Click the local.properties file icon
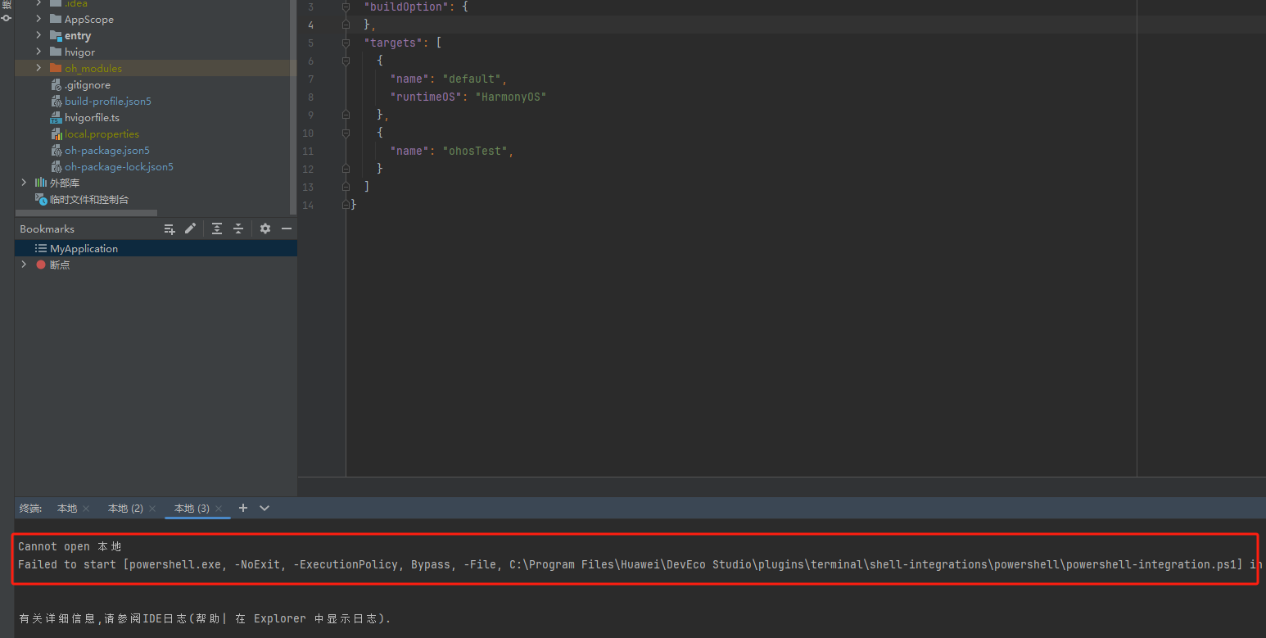Image resolution: width=1266 pixels, height=638 pixels. (x=56, y=134)
